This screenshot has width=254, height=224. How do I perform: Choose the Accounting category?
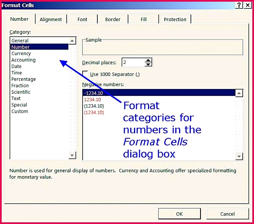coord(39,60)
